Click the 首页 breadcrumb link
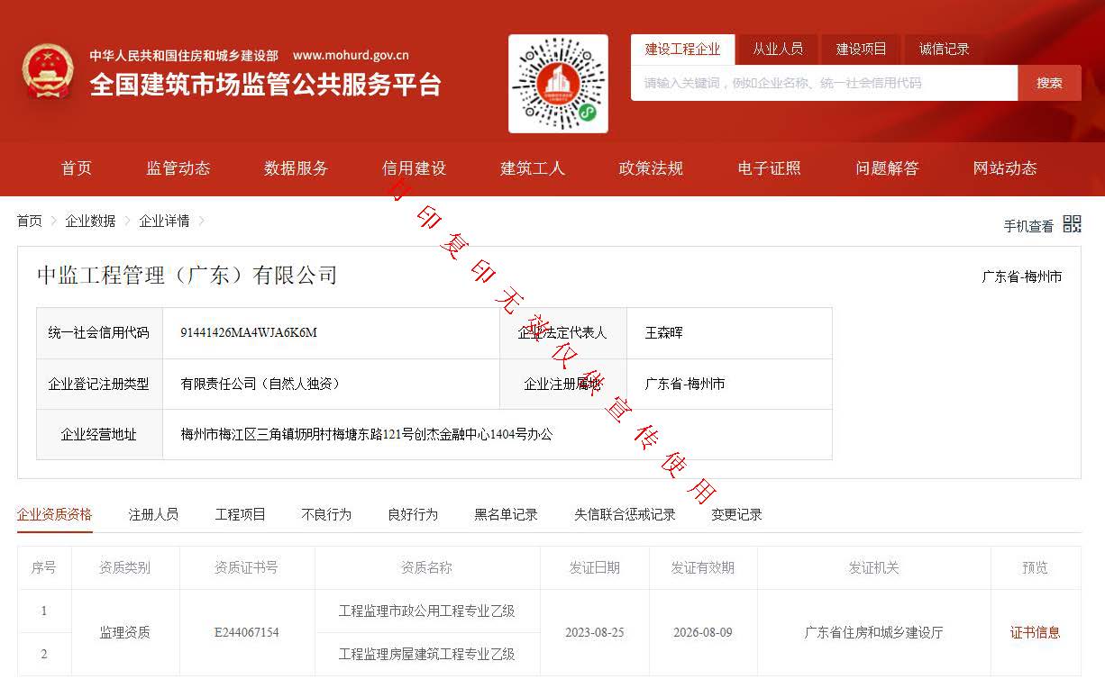The image size is (1105, 679). tap(30, 221)
